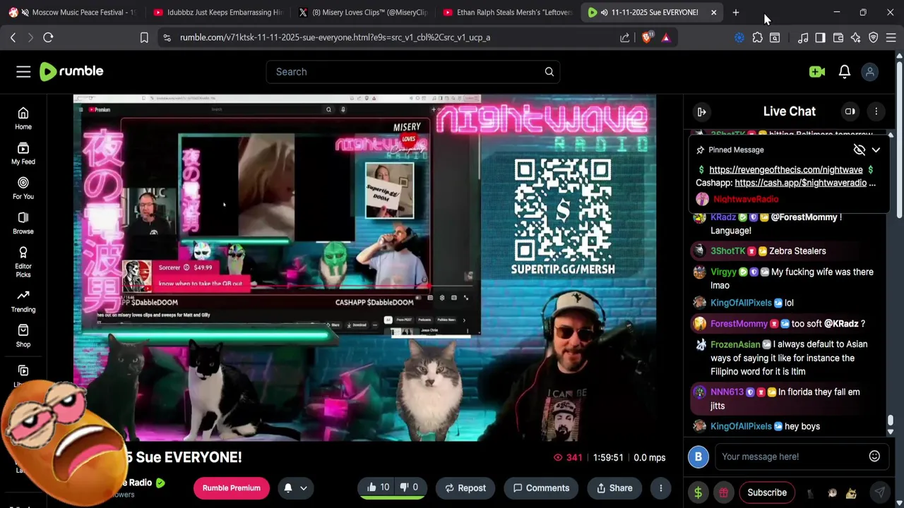Dislike the video thumbs down
The image size is (904, 508).
[410, 488]
